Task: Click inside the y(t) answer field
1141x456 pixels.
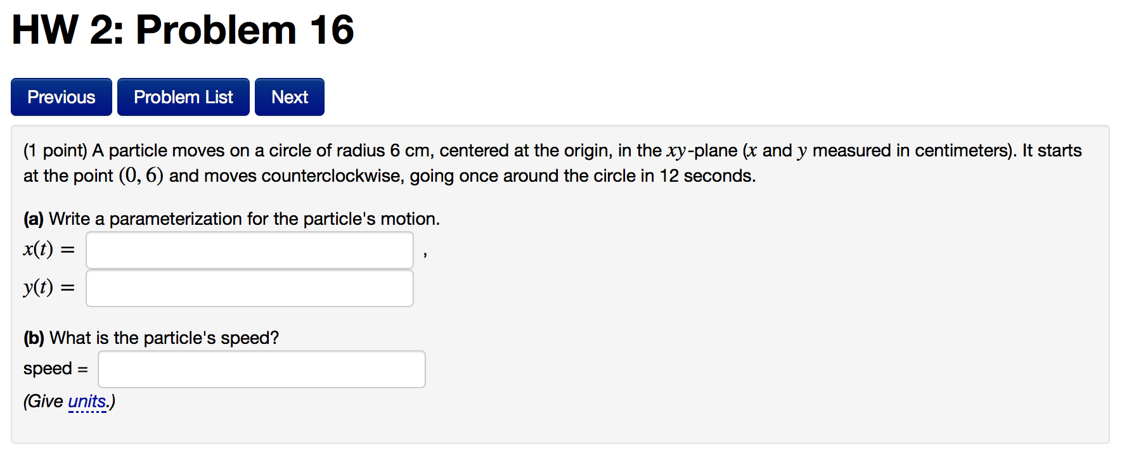Action: [249, 288]
